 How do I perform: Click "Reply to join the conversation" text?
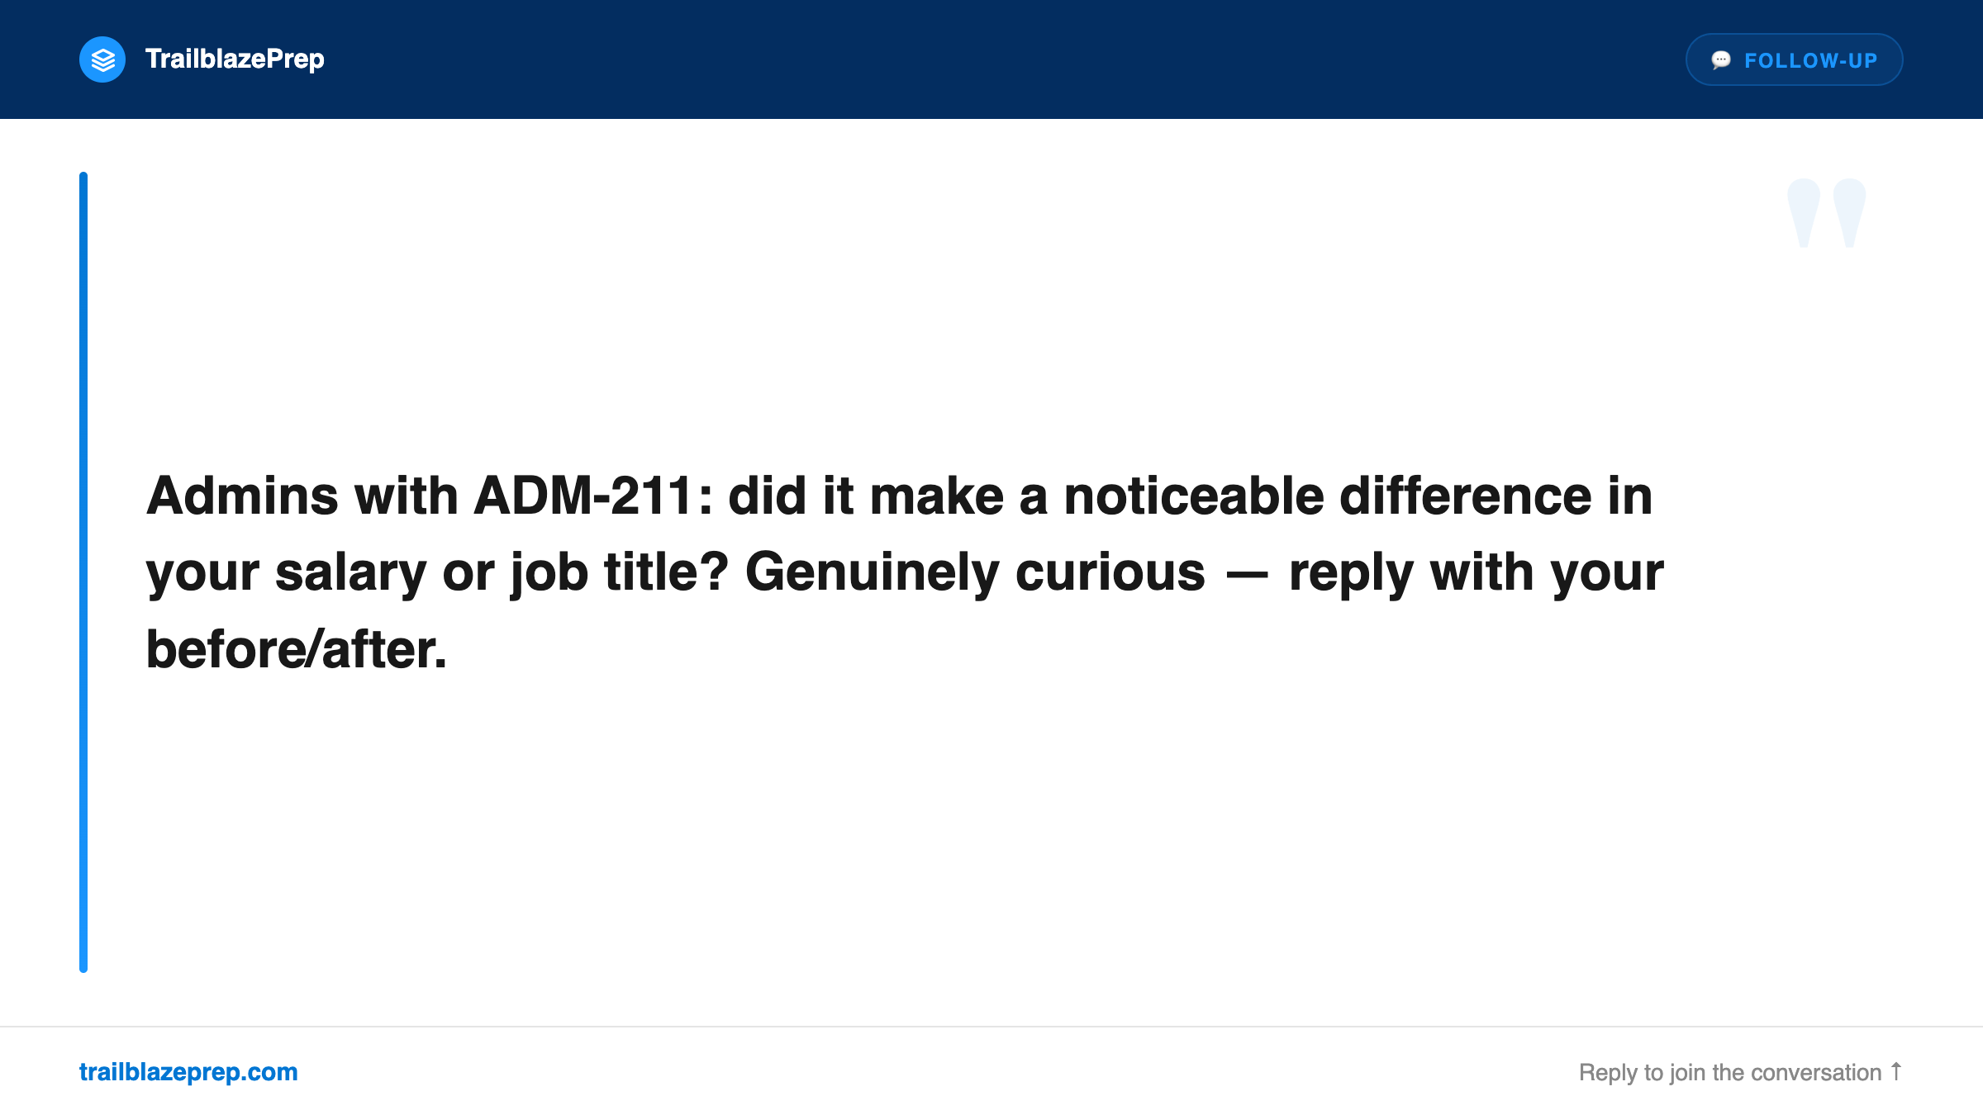pos(1729,1072)
